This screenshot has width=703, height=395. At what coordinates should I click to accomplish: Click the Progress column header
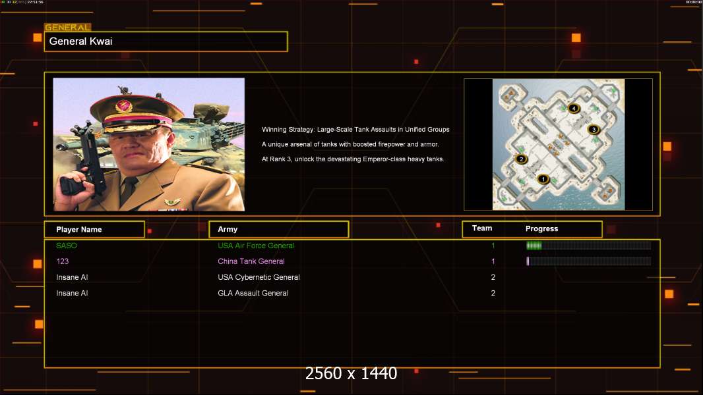coord(541,228)
